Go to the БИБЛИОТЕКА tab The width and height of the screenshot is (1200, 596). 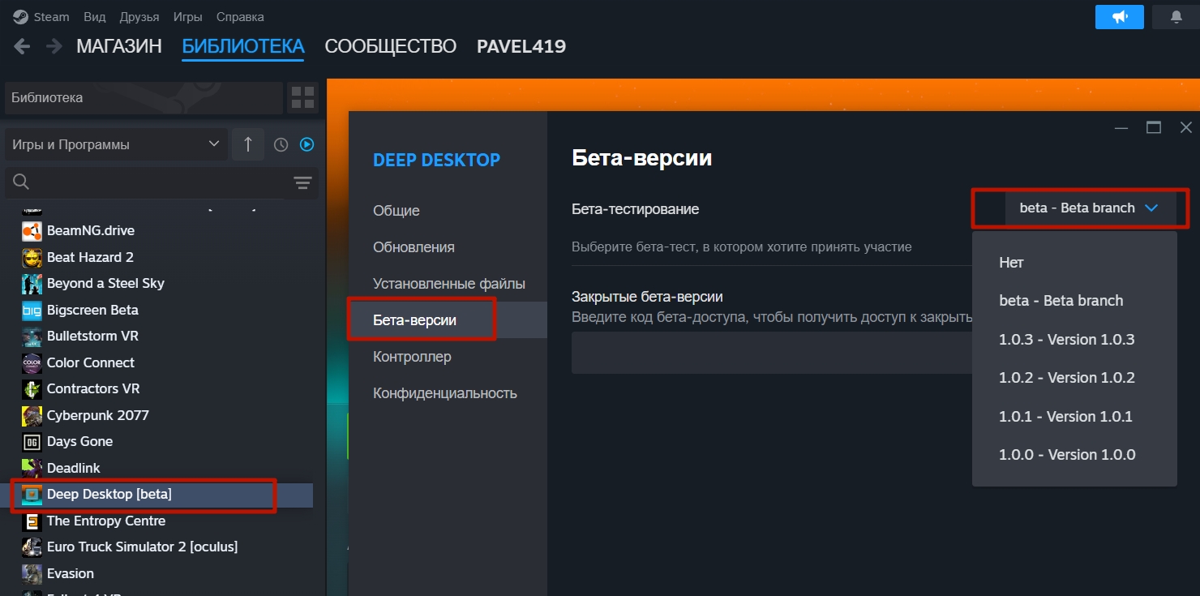pos(243,46)
